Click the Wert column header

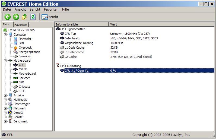coord(161,24)
